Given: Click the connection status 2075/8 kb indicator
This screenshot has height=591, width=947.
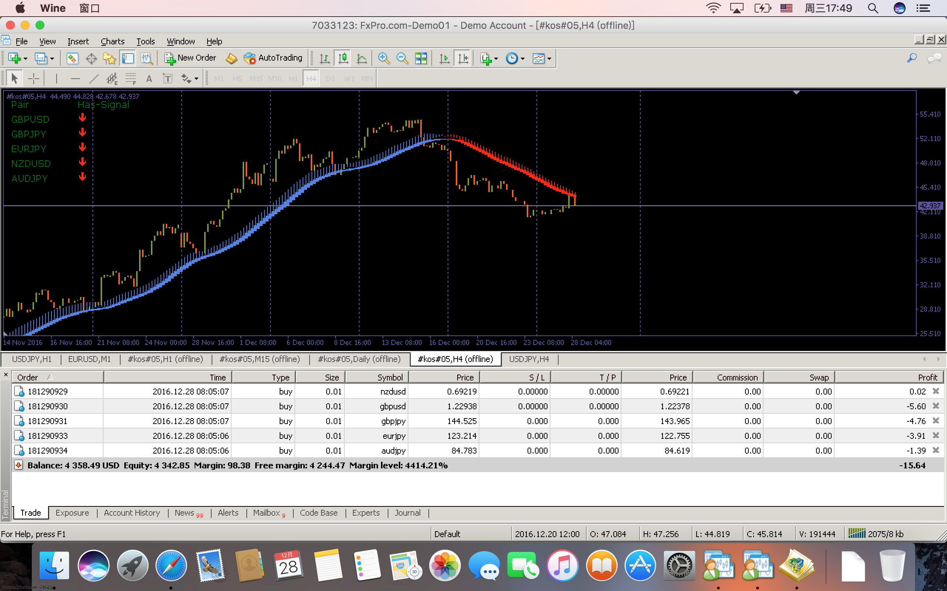Looking at the screenshot, I should click(x=876, y=533).
